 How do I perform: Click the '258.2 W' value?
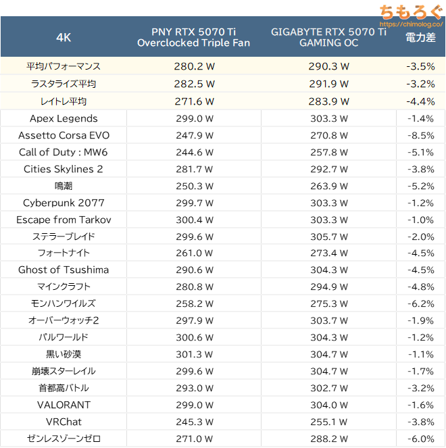pos(195,303)
